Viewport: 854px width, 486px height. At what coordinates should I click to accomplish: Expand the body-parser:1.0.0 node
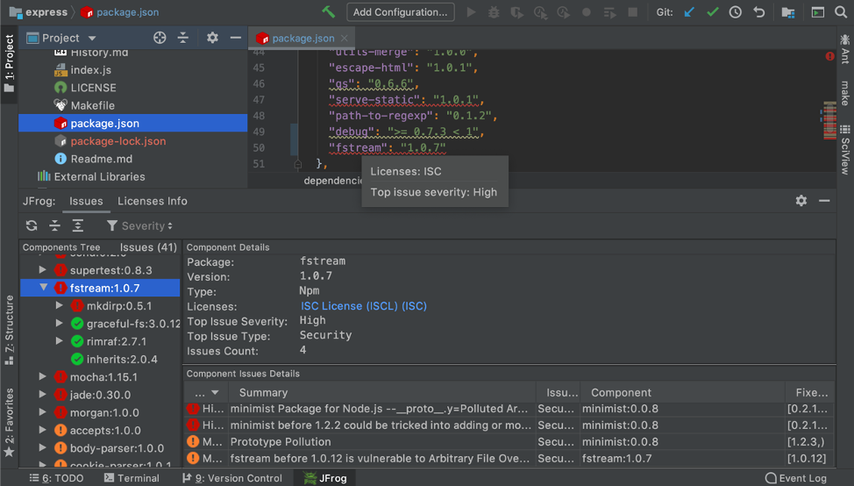tap(42, 448)
